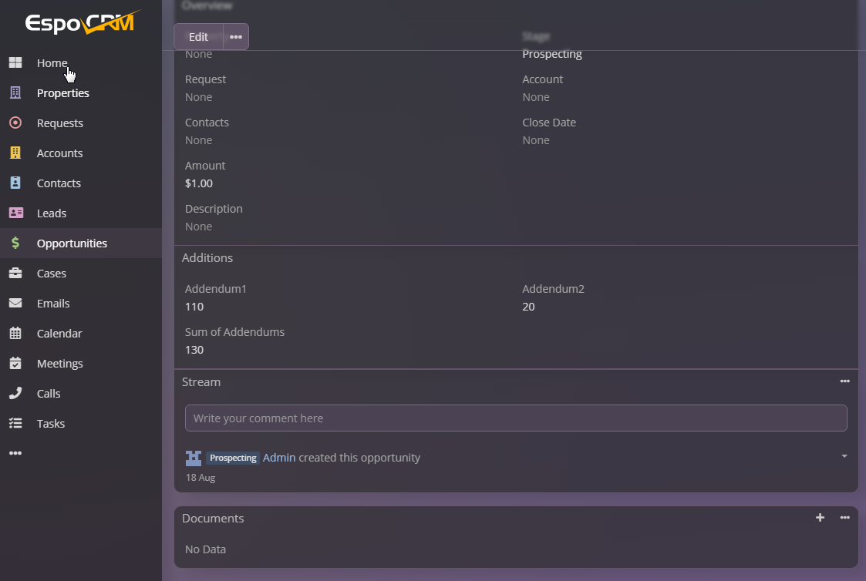866x581 pixels.
Task: Click the Properties building icon
Action: click(15, 92)
